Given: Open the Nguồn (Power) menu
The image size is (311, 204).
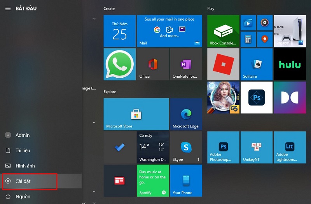Looking at the screenshot, I should (x=41, y=197).
